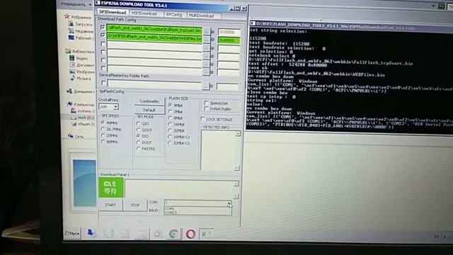Image resolution: width=453 pixels, height=255 pixels.
Task: Select DOUT SPI mode
Action: coord(139,142)
